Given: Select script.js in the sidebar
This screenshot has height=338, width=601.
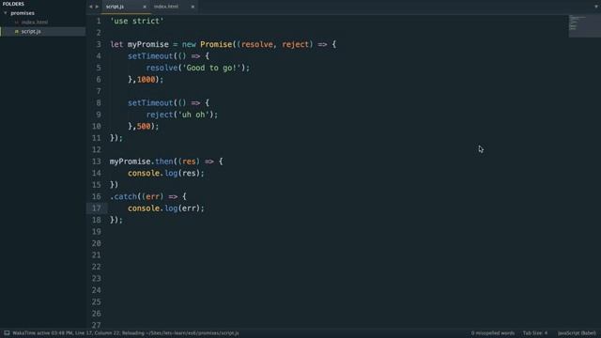Looking at the screenshot, I should (x=31, y=31).
